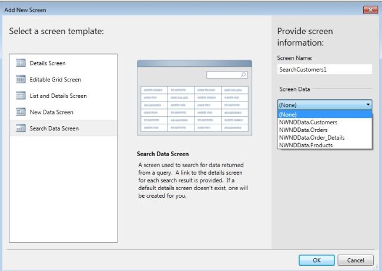Click the List and Details Screen icon
382x271 pixels.
point(21,96)
